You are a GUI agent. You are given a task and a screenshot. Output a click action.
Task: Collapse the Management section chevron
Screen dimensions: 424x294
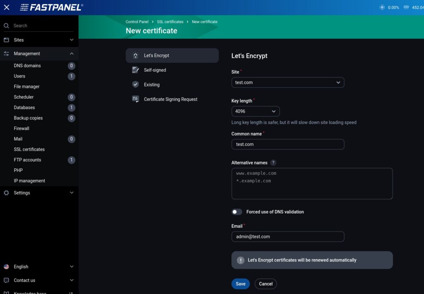coord(72,53)
